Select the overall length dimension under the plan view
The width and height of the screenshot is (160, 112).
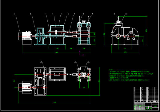click(x=55, y=102)
